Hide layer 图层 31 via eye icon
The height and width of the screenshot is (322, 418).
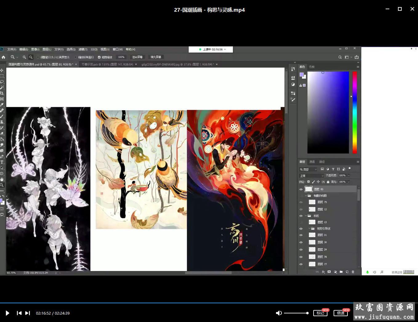pos(301,235)
